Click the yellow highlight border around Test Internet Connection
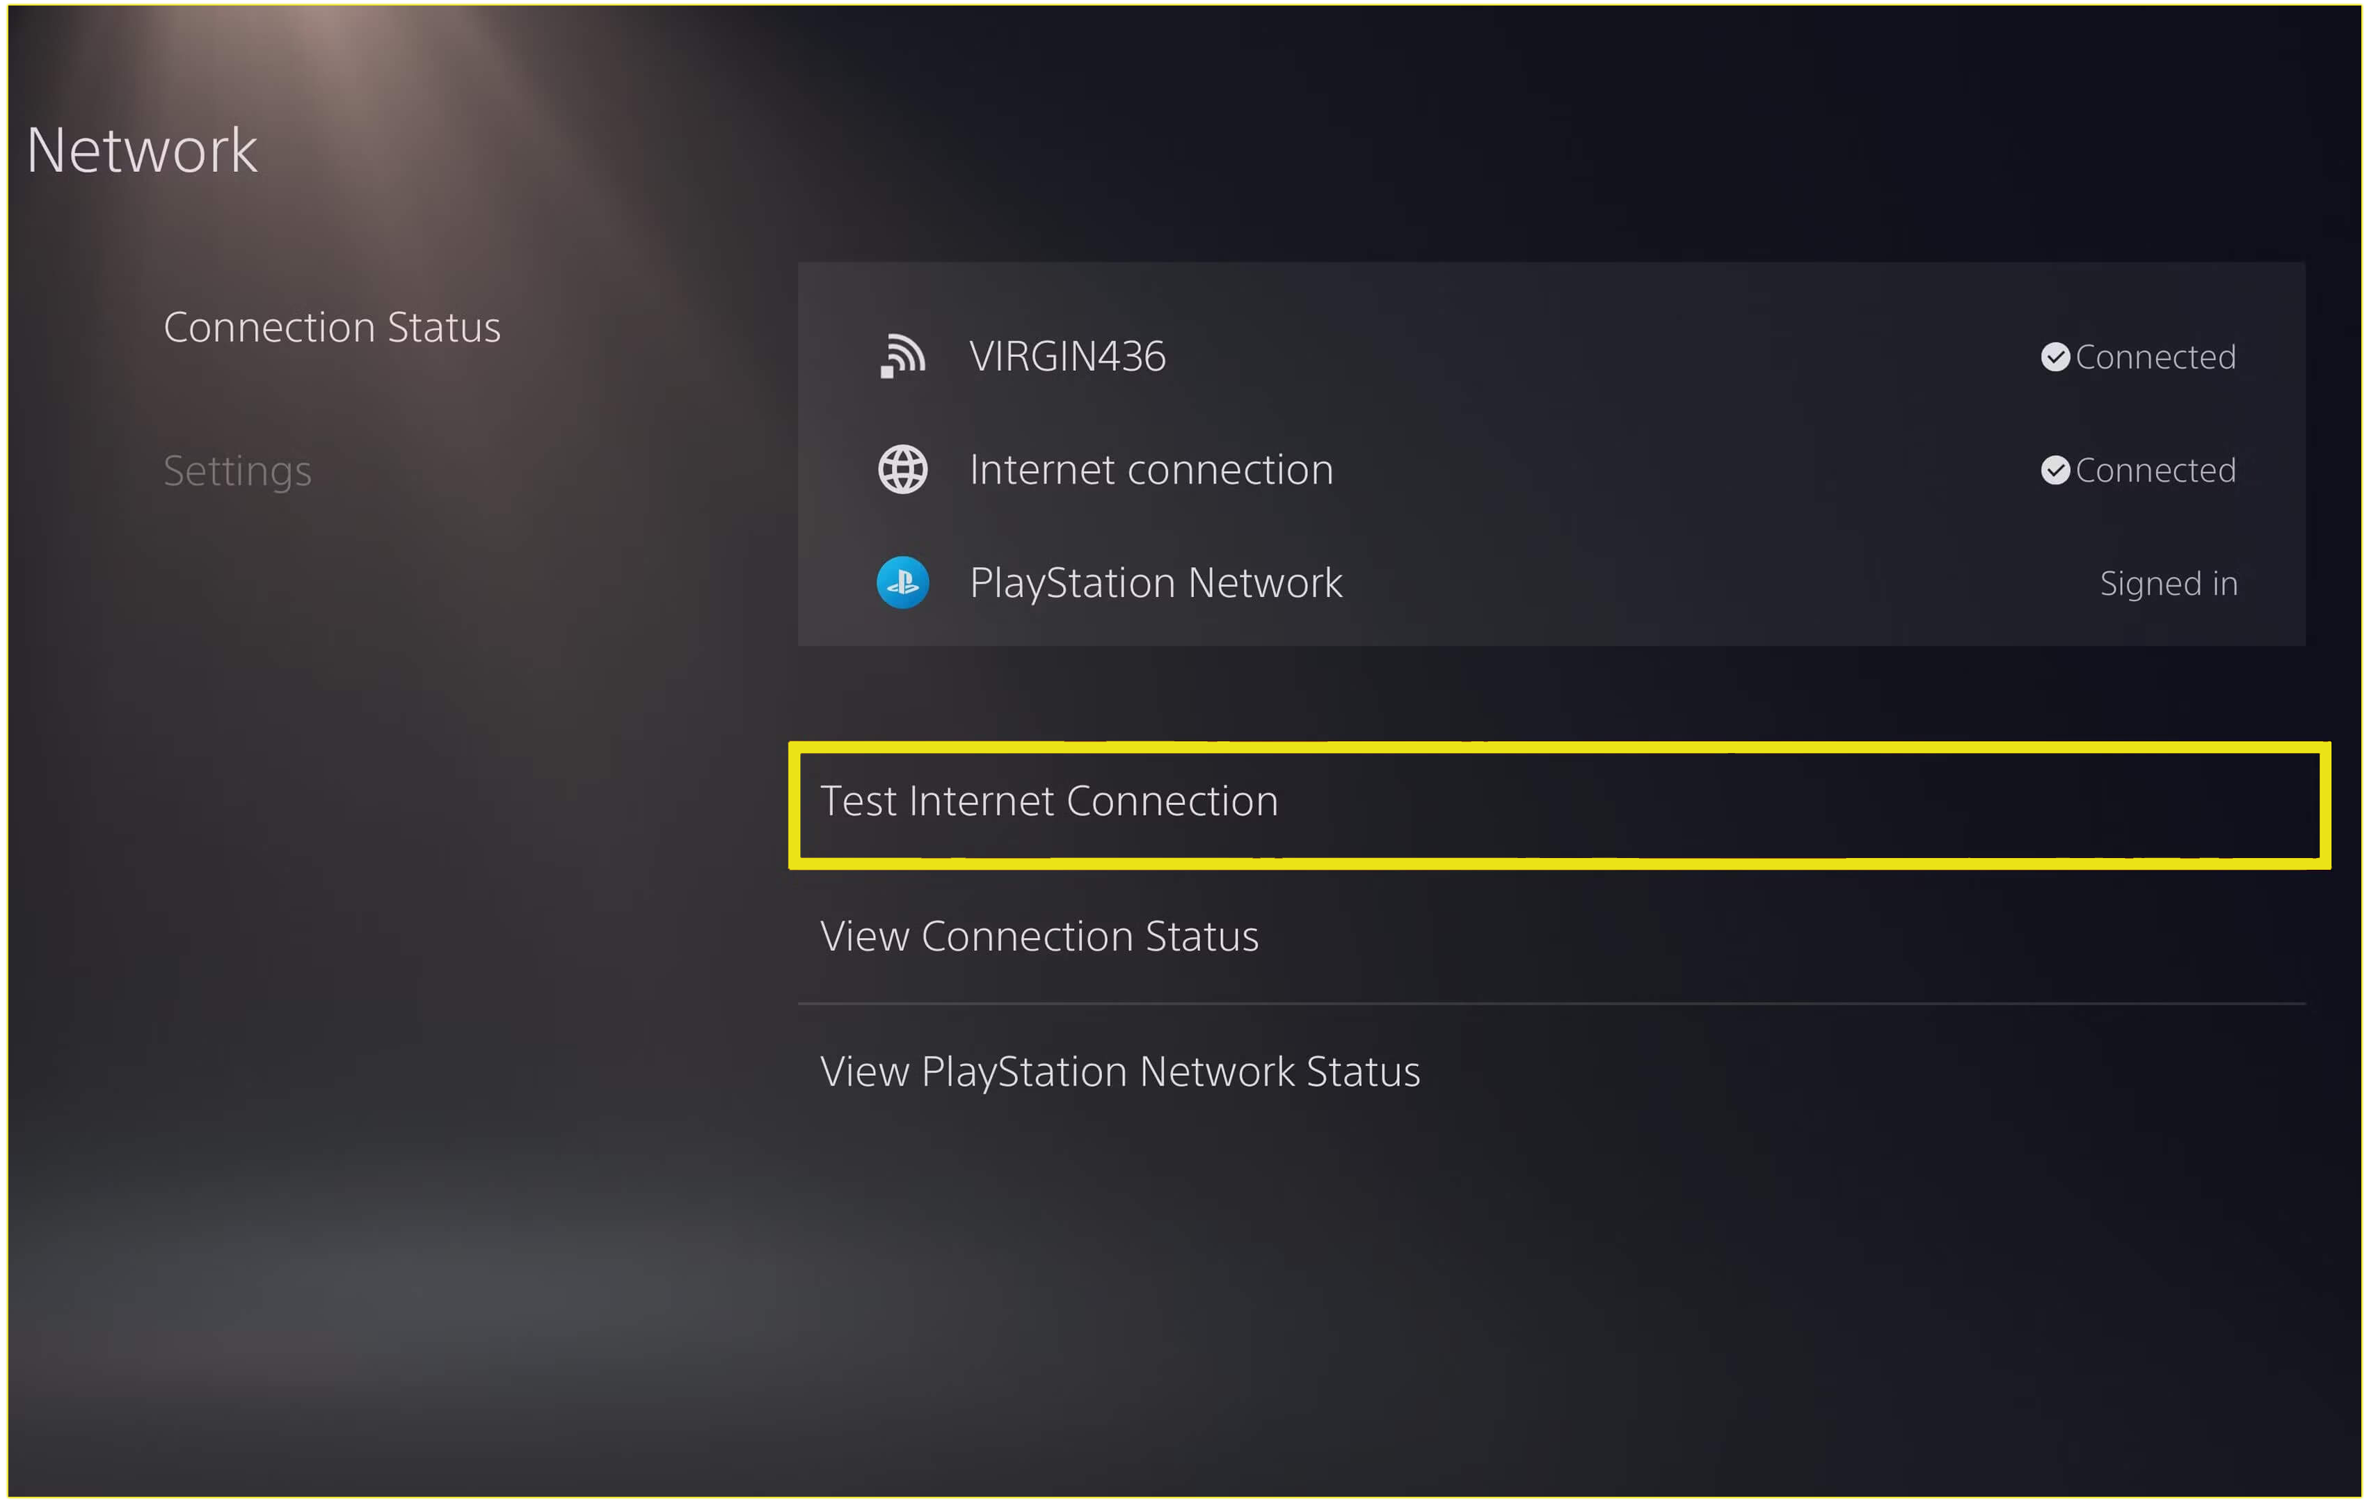Screen dimensions: 2371x1503 click(1558, 747)
